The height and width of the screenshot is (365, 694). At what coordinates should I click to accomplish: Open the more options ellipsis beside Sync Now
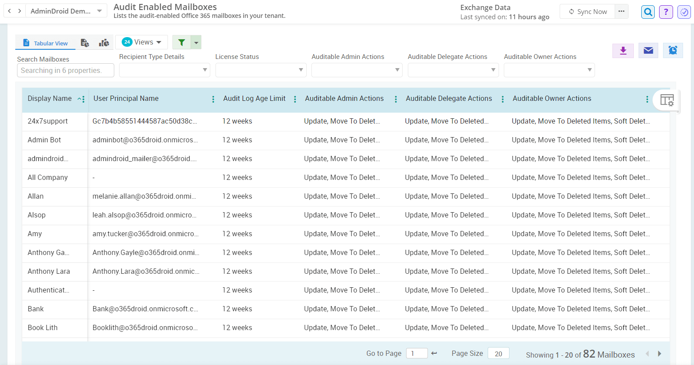622,12
